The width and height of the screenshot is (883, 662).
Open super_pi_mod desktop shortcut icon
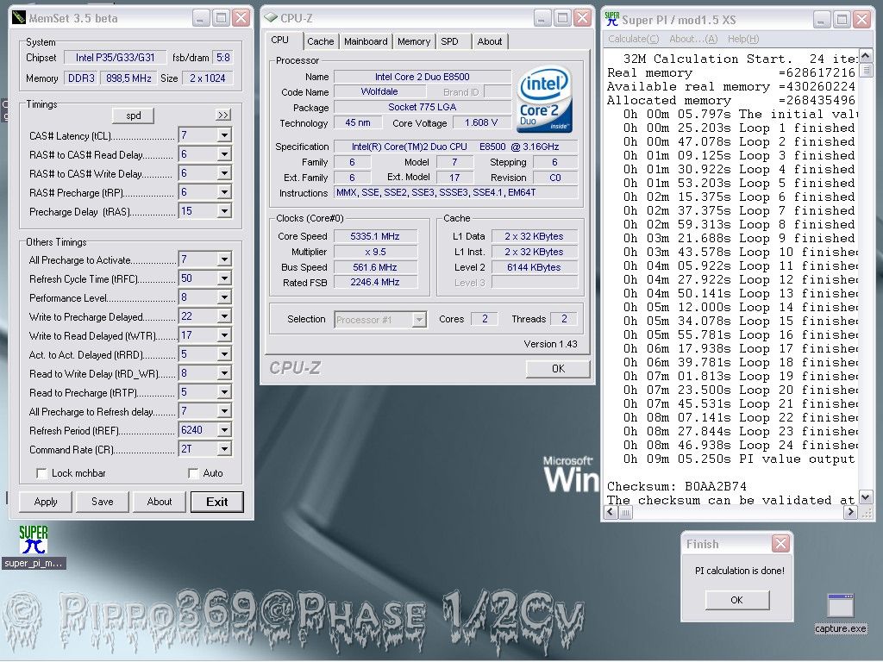[x=34, y=546]
